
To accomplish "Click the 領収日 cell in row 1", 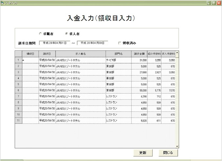I will tap(30, 60).
